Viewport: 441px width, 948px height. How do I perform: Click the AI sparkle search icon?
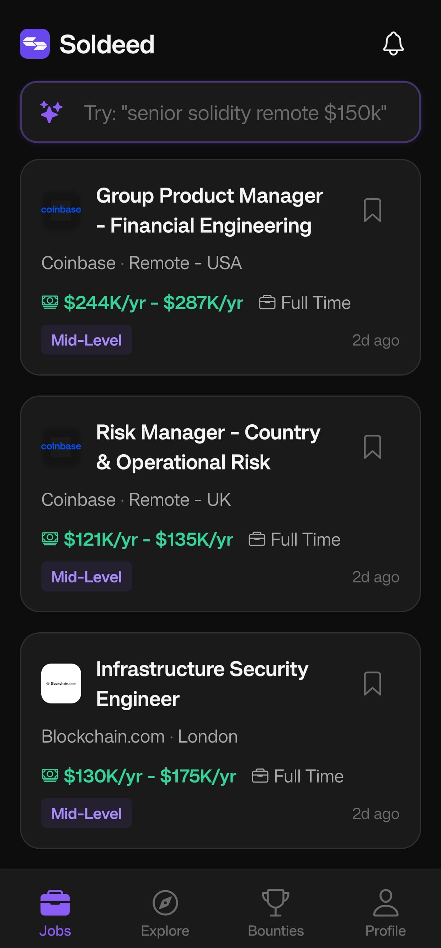pyautogui.click(x=51, y=112)
